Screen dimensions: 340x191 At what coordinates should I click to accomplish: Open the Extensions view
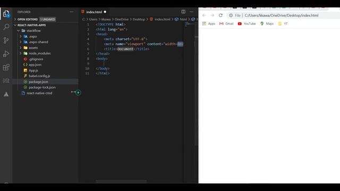6,67
